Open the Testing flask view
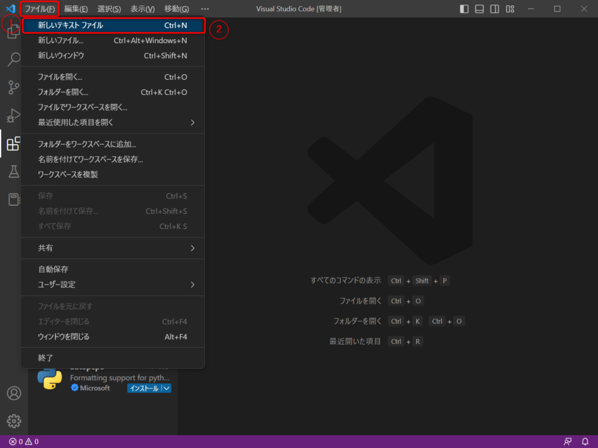Screen dimensions: 598x448 click(14, 171)
